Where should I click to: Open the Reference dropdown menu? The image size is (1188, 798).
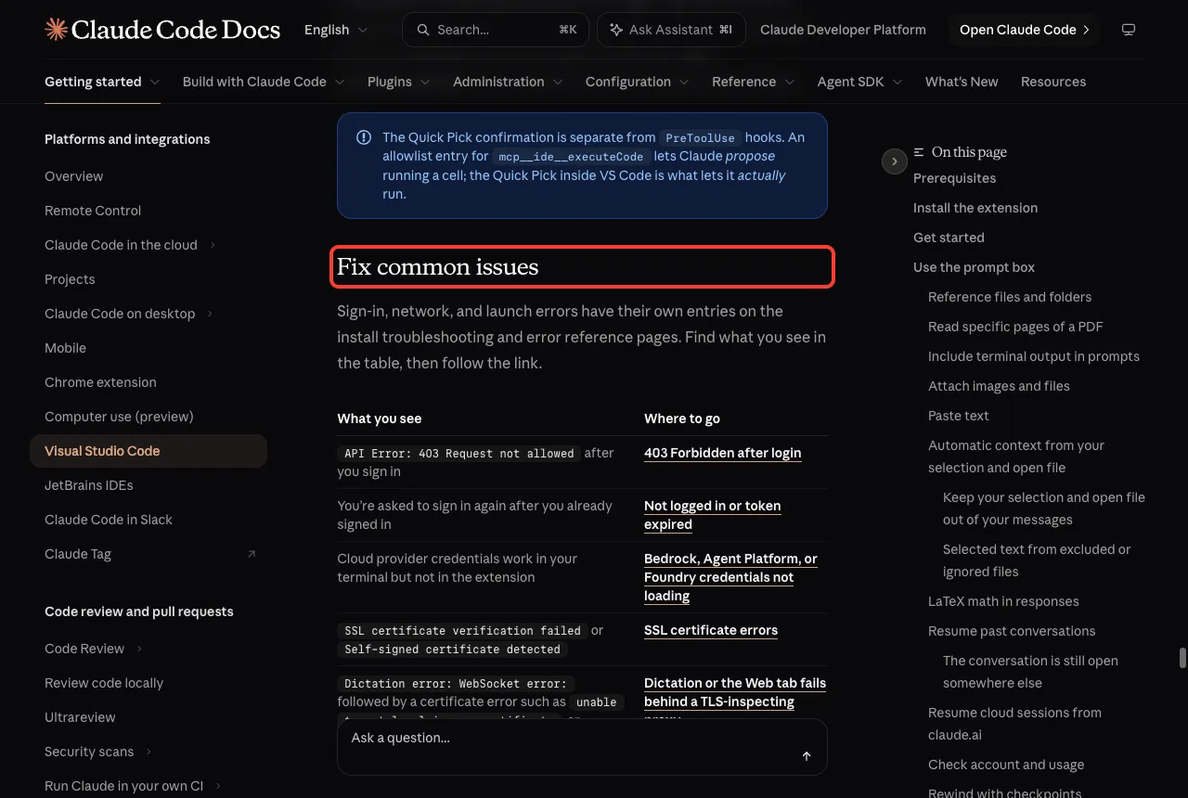(x=754, y=82)
